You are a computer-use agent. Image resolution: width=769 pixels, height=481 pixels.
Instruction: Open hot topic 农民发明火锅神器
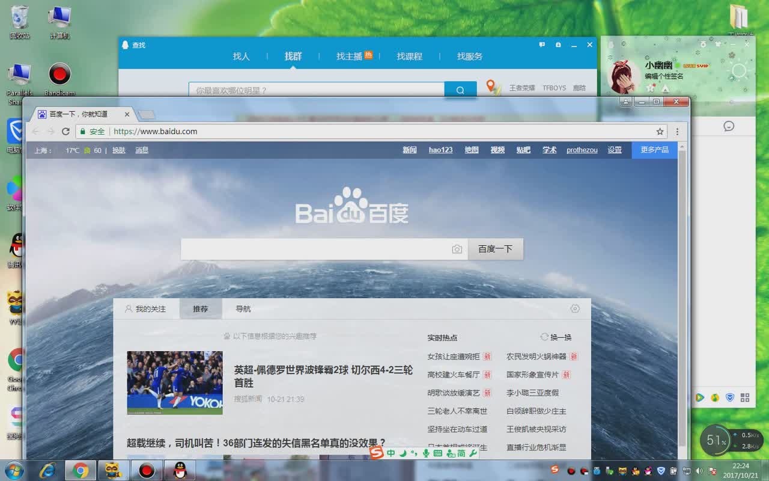point(536,357)
